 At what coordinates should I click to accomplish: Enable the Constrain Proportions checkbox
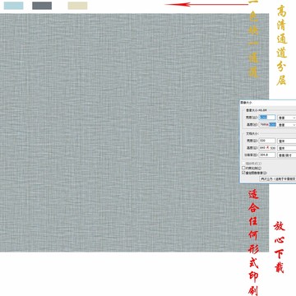(x=243, y=168)
